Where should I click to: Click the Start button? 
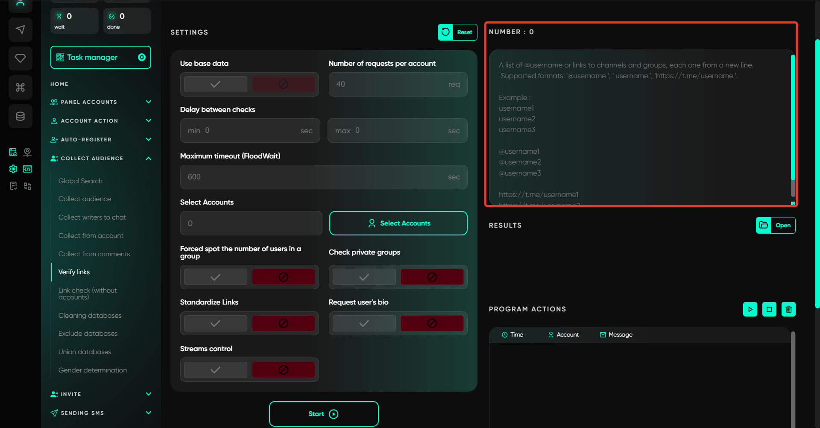323,414
